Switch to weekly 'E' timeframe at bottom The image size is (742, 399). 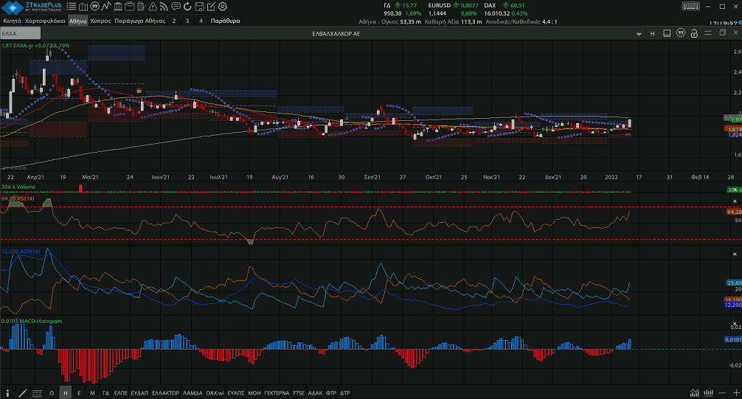coord(79,393)
